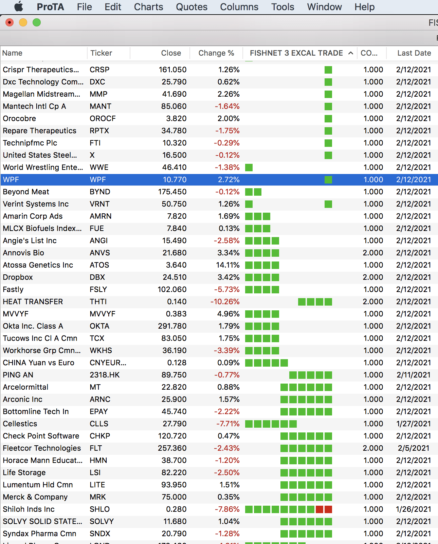Image resolution: width=438 pixels, height=544 pixels.
Task: Click red signal squares in Shiloh Inds row
Action: (324, 509)
